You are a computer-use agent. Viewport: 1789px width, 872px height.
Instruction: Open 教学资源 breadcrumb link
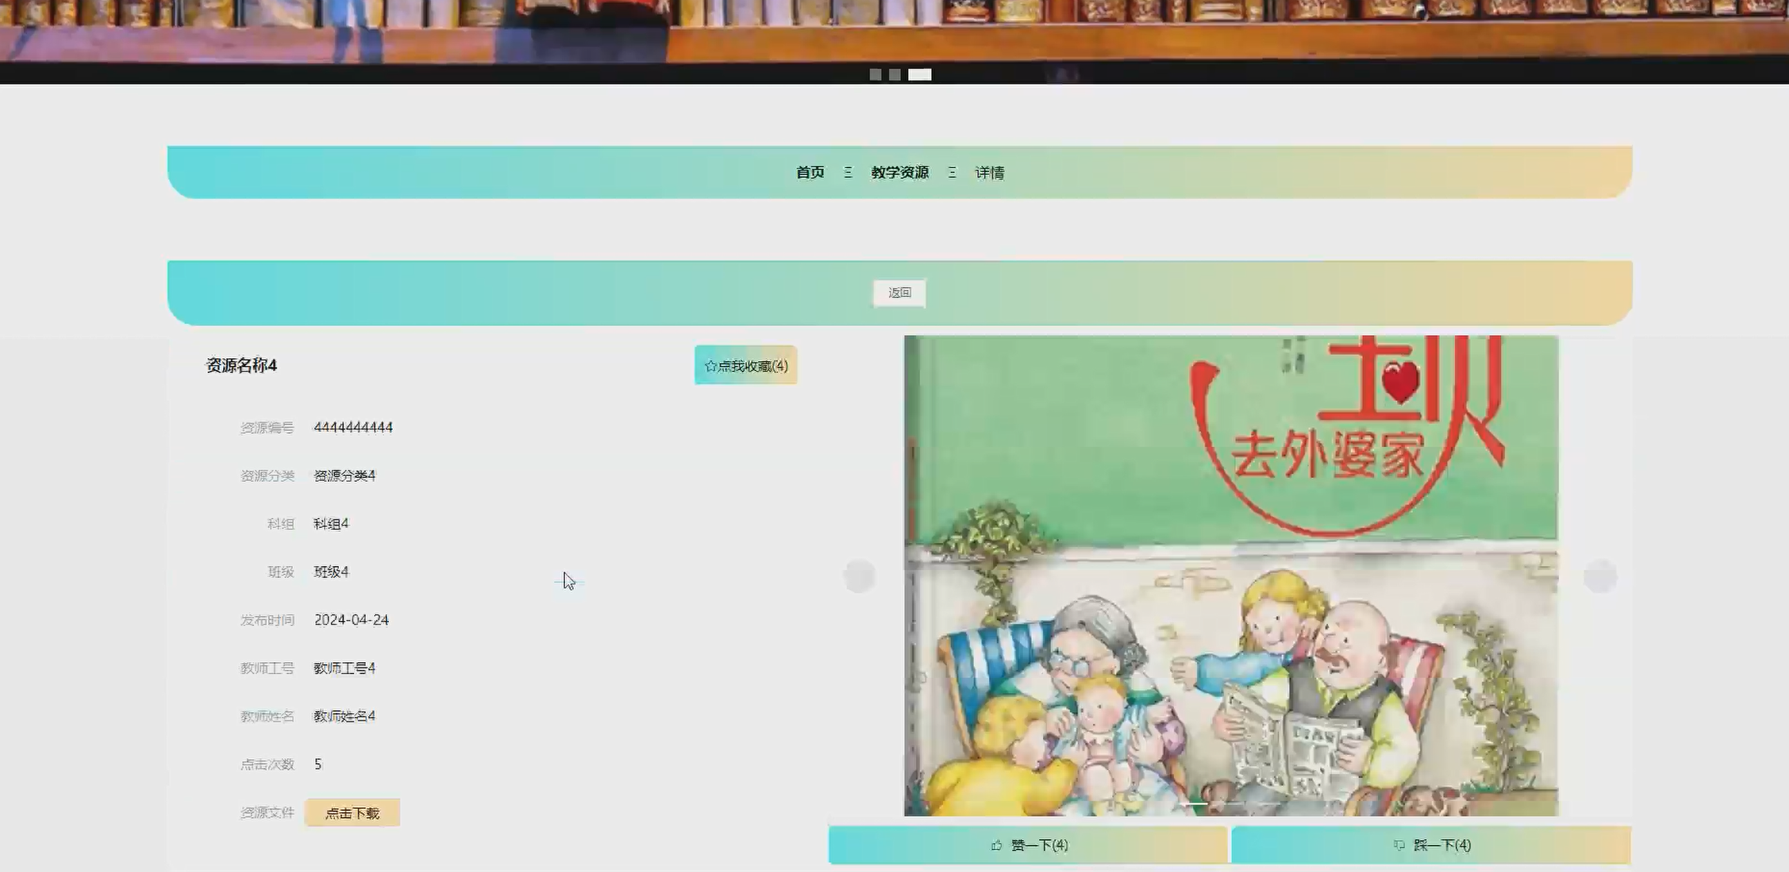[900, 172]
